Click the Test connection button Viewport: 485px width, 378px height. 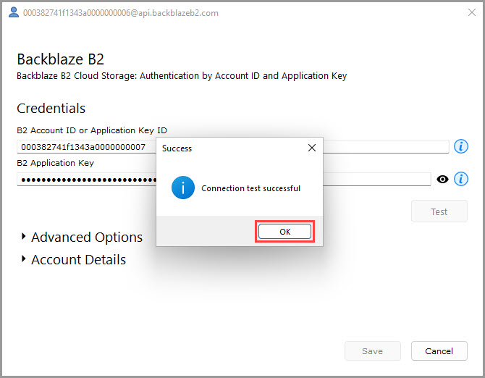439,211
